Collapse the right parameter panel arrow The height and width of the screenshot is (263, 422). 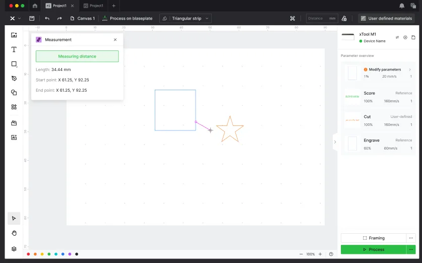pyautogui.click(x=335, y=142)
